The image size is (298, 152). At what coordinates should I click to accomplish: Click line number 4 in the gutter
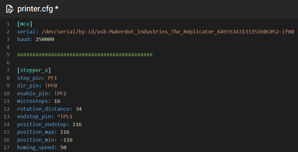coord(8,47)
